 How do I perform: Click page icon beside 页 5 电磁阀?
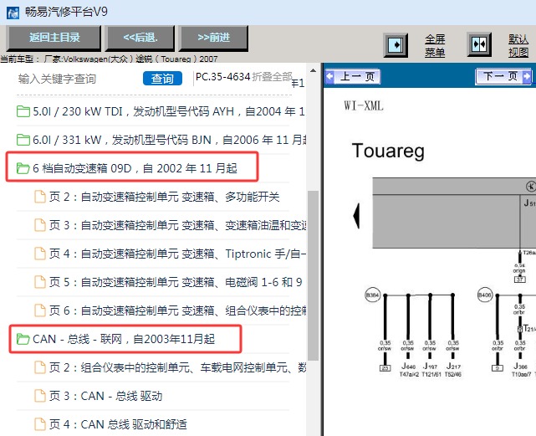(40, 282)
